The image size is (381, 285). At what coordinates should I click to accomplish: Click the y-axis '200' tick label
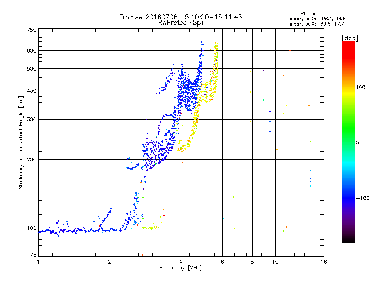point(31,160)
